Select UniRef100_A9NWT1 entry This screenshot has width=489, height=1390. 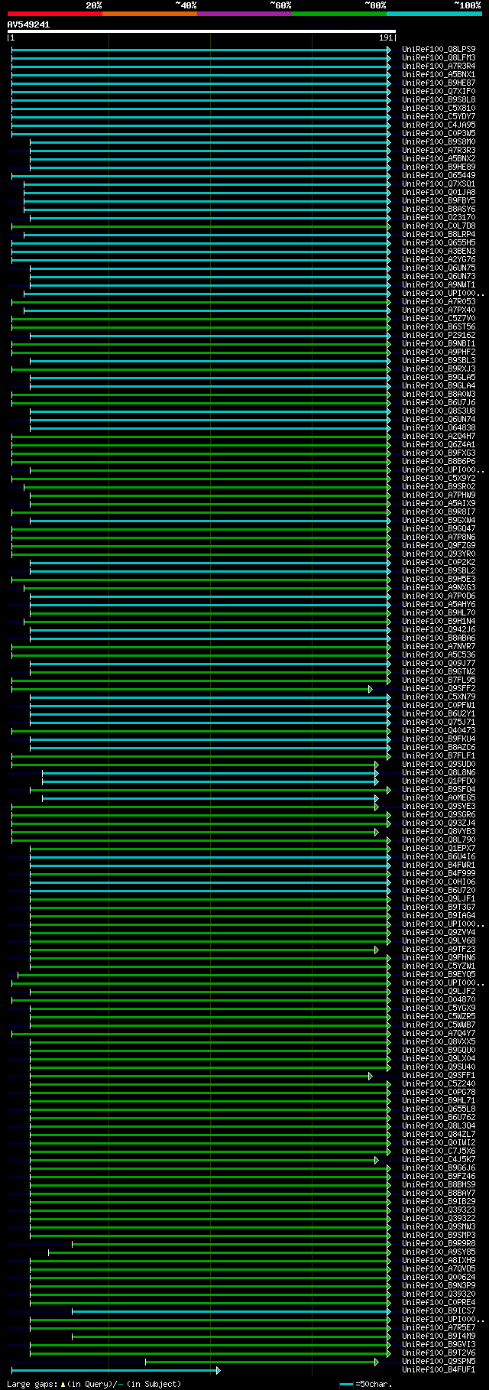pyautogui.click(x=439, y=285)
